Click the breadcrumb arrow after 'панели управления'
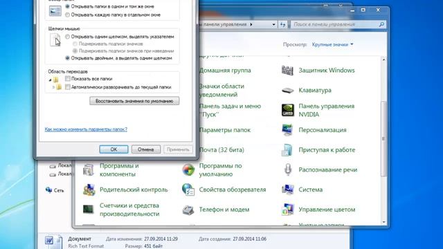The height and width of the screenshot is (249, 443). [251, 25]
